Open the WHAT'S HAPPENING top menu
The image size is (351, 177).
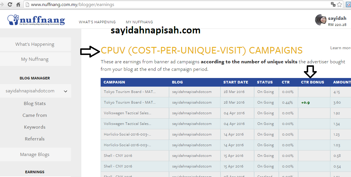(x=97, y=22)
